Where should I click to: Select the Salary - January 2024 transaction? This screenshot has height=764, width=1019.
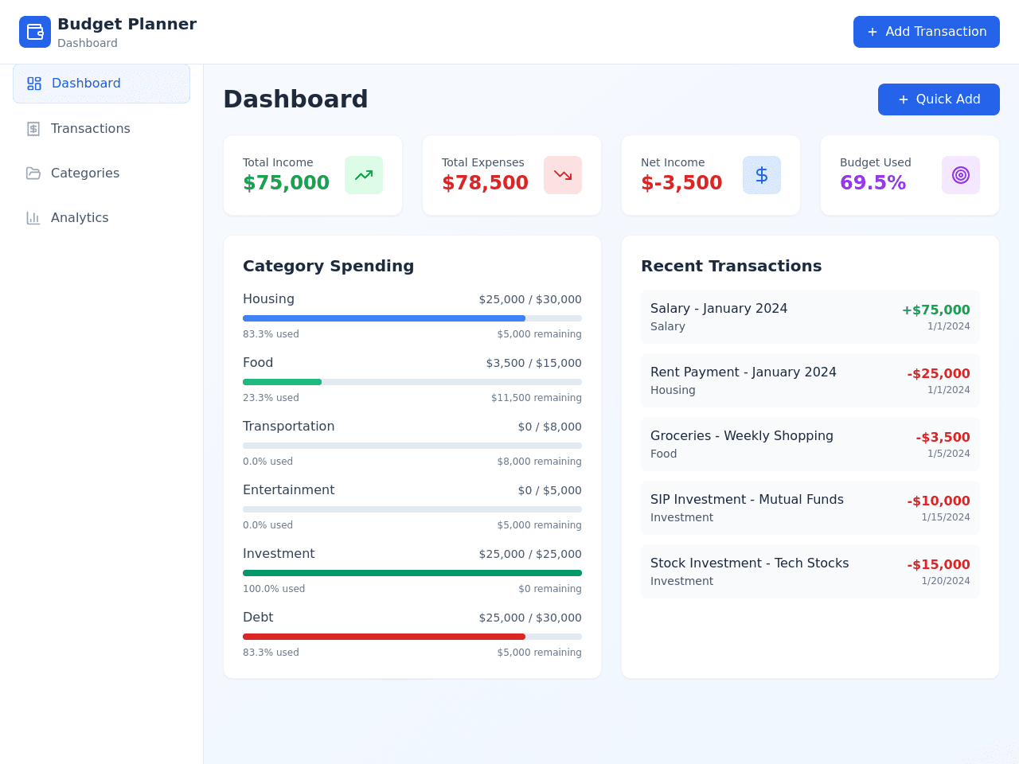tap(810, 317)
